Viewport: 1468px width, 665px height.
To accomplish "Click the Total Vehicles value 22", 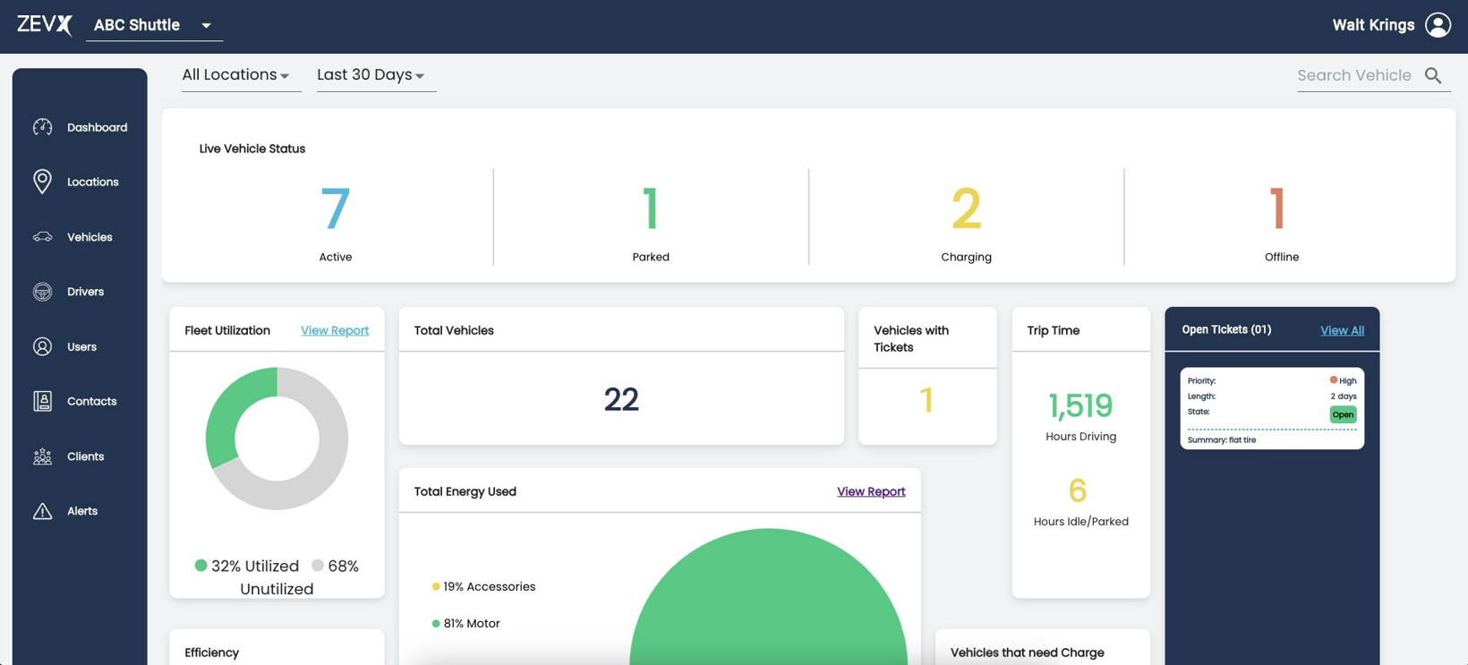I will click(x=621, y=399).
